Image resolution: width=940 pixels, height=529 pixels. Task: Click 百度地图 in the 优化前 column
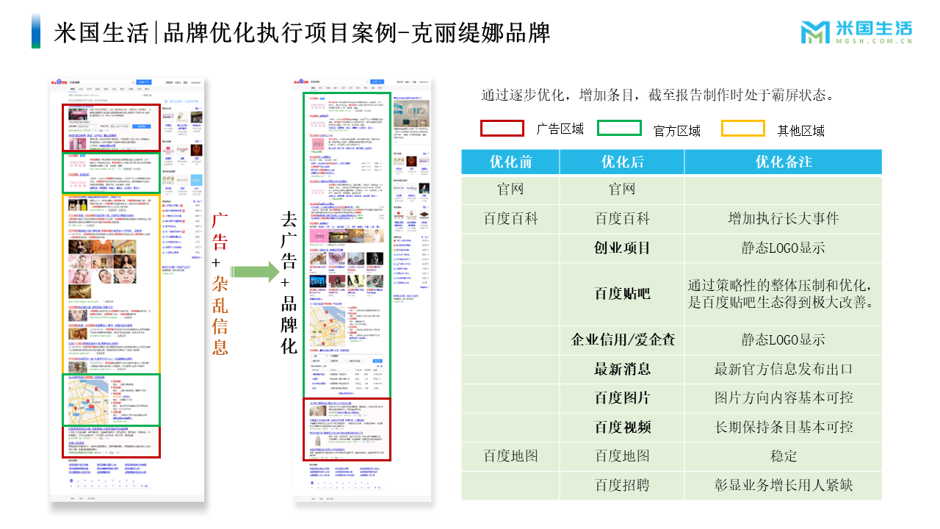(510, 456)
